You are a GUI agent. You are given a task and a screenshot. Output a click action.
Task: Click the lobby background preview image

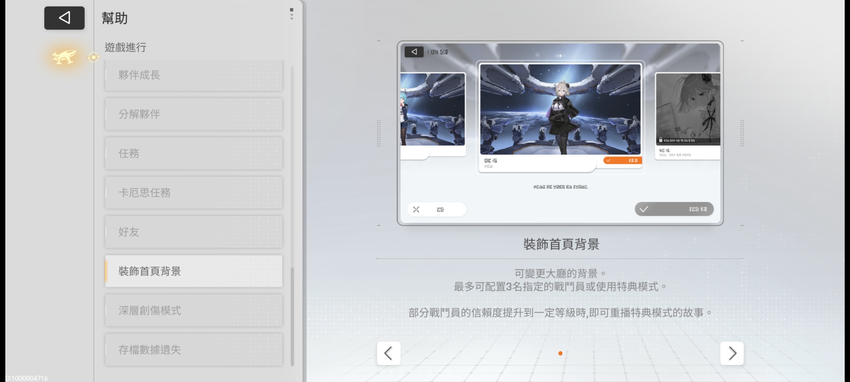[x=560, y=133]
